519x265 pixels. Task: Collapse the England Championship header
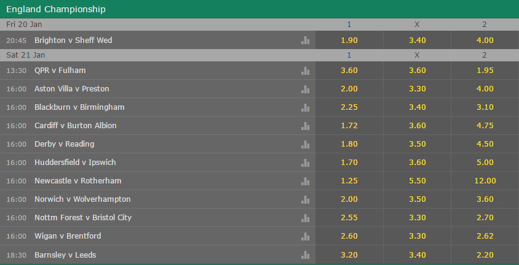(x=259, y=9)
